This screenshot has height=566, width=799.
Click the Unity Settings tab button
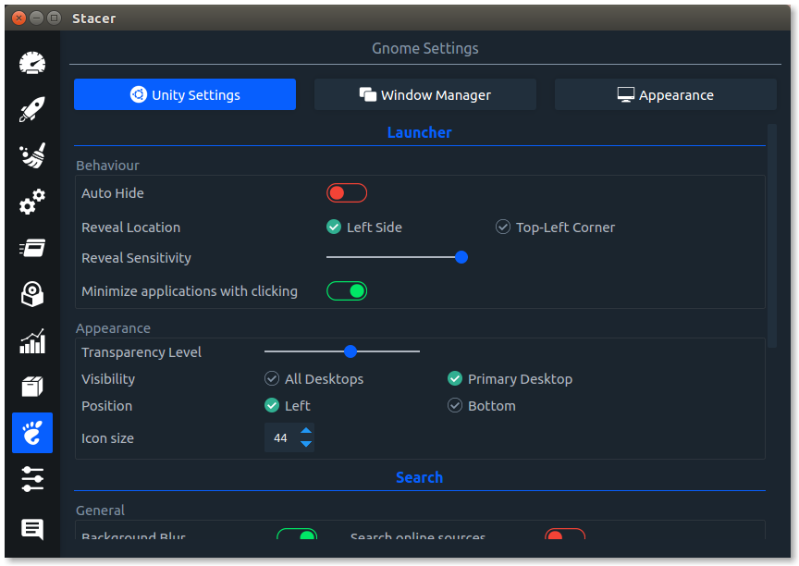[185, 94]
